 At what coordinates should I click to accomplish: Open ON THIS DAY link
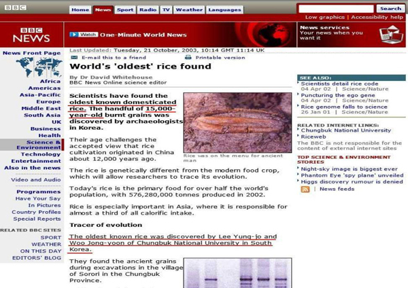click(41, 251)
